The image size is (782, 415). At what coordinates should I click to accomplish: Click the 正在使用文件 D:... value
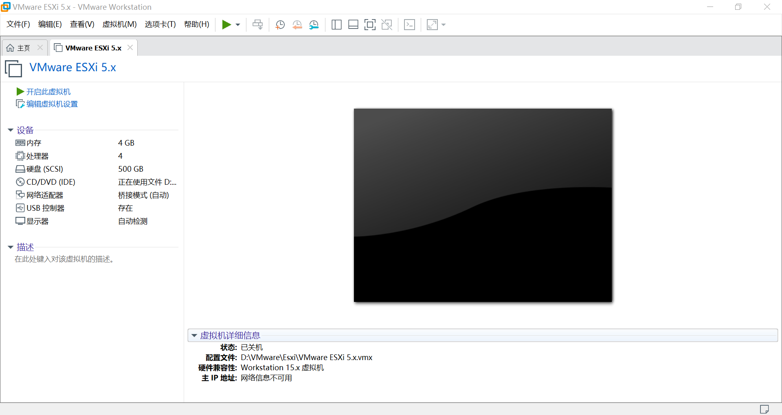click(x=147, y=182)
